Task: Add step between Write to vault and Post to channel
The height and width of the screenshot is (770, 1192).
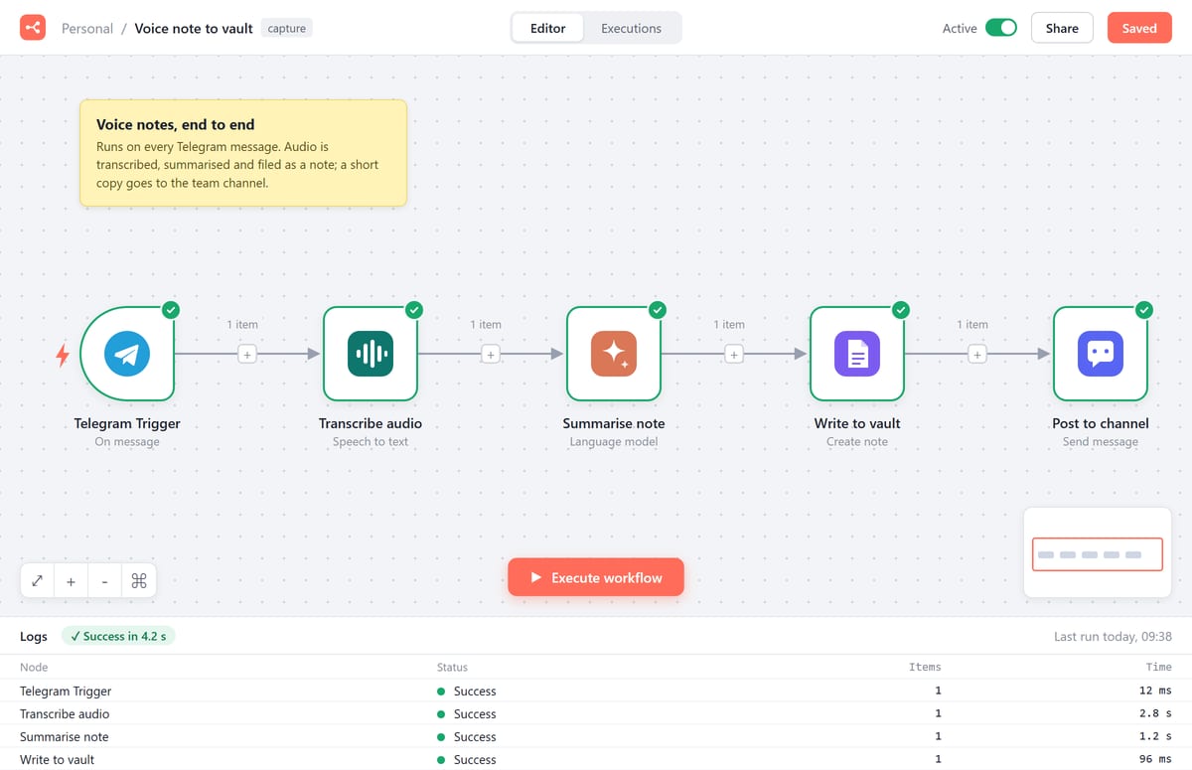Action: click(976, 354)
